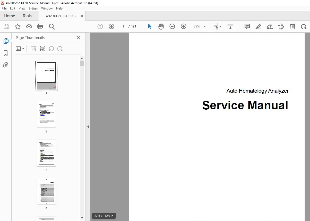Image resolution: width=310 pixels, height=221 pixels.
Task: Open the Help menu
Action: [59, 8]
